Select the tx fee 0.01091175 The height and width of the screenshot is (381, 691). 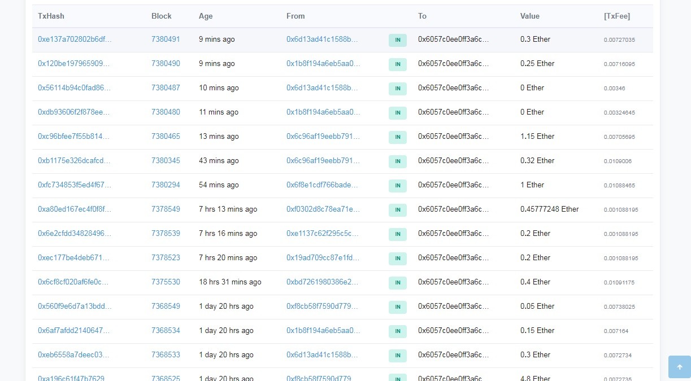[619, 283]
